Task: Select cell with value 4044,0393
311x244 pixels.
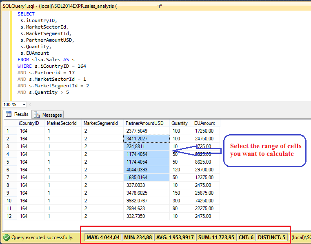Action: 147,169
